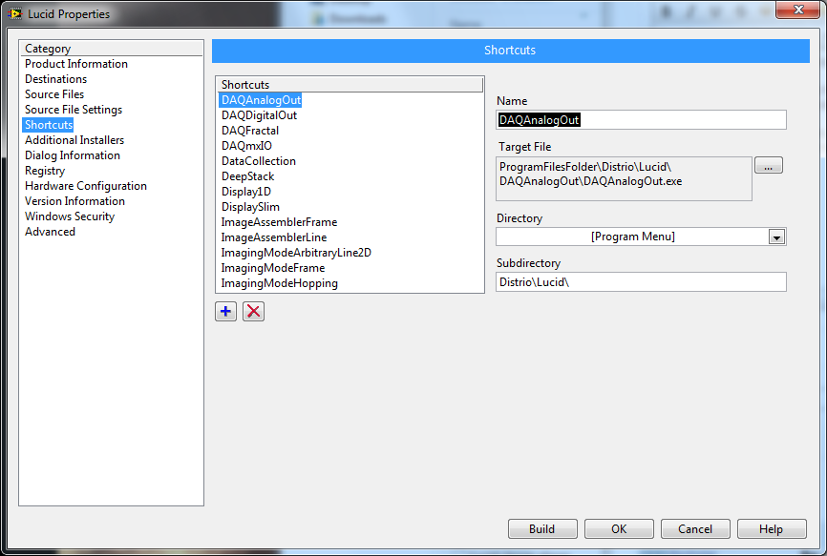Viewport: 827px width, 556px height.
Task: Go to Windows Security category
Action: point(69,216)
